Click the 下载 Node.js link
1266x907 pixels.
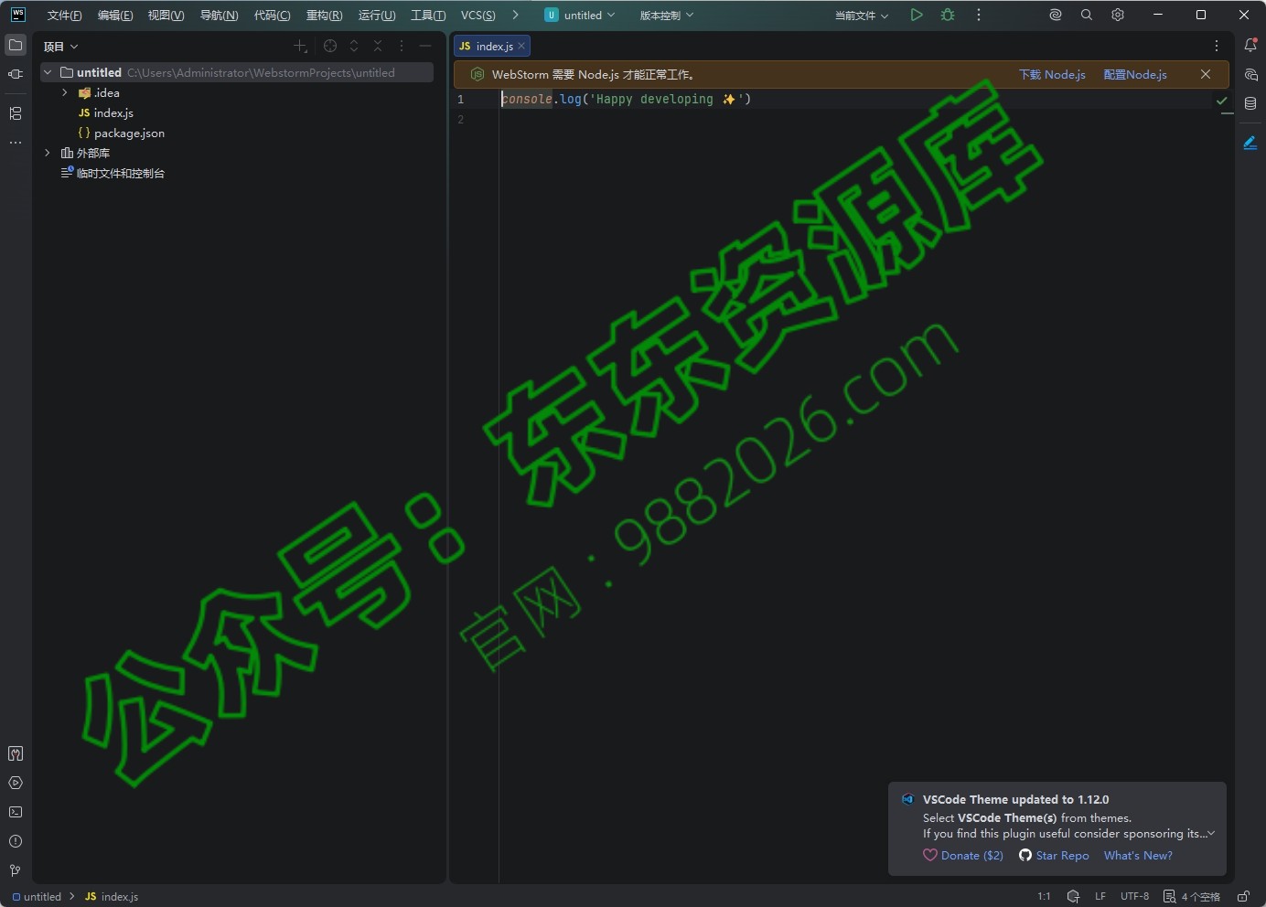point(1053,74)
